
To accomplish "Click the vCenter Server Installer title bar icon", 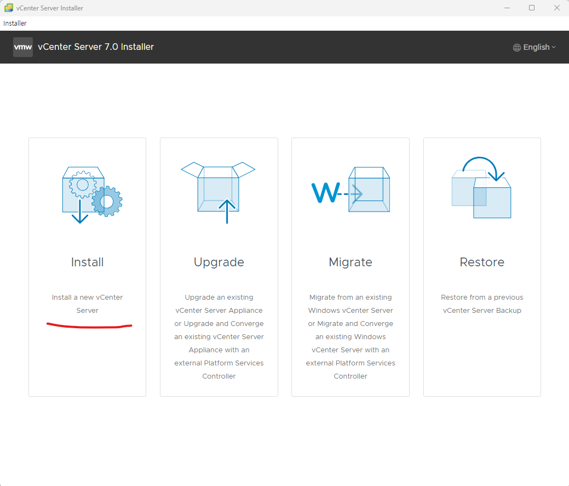I will 9,8.
